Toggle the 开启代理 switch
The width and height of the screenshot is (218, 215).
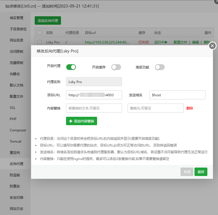coord(71,67)
